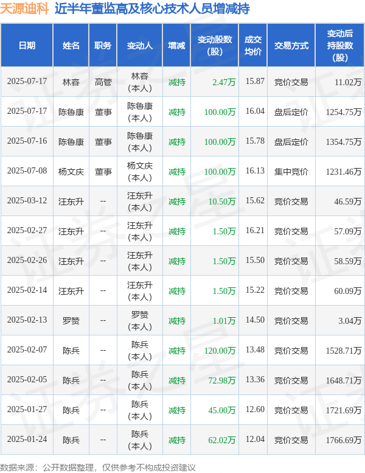Click the date 2025-07-08

coord(27,170)
